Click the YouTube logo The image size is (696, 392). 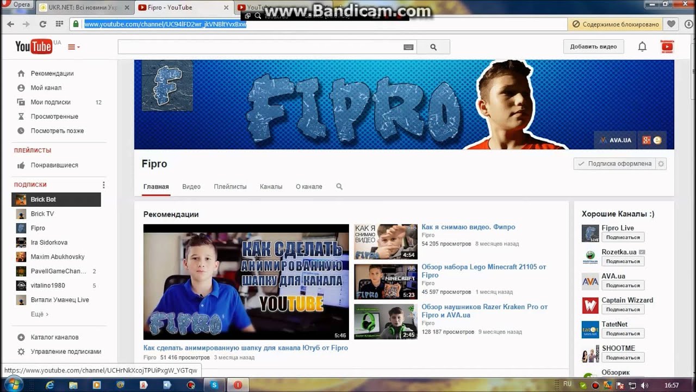(x=34, y=47)
